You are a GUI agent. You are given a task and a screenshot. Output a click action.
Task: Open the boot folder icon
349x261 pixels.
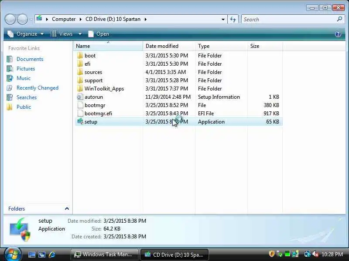click(80, 56)
